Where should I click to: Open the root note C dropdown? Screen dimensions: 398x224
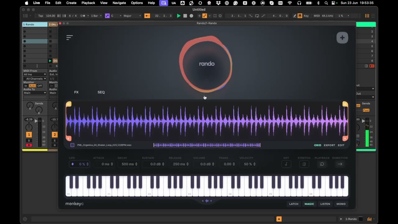pyautogui.click(x=115, y=16)
